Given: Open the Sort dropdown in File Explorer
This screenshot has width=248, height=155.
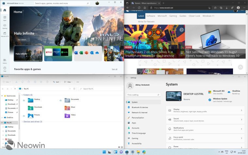Looking at the screenshot, I should click(57, 82).
